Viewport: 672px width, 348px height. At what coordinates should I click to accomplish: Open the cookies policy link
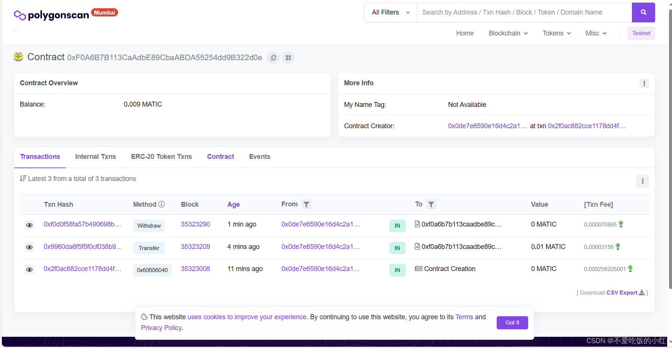click(x=247, y=317)
